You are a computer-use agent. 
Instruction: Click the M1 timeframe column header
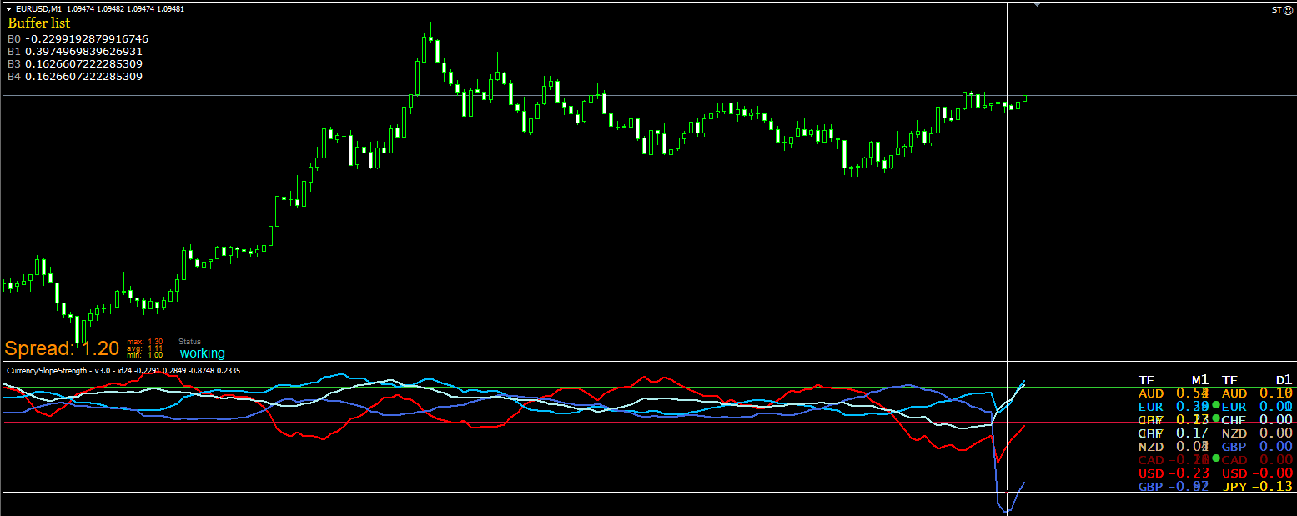click(1199, 380)
